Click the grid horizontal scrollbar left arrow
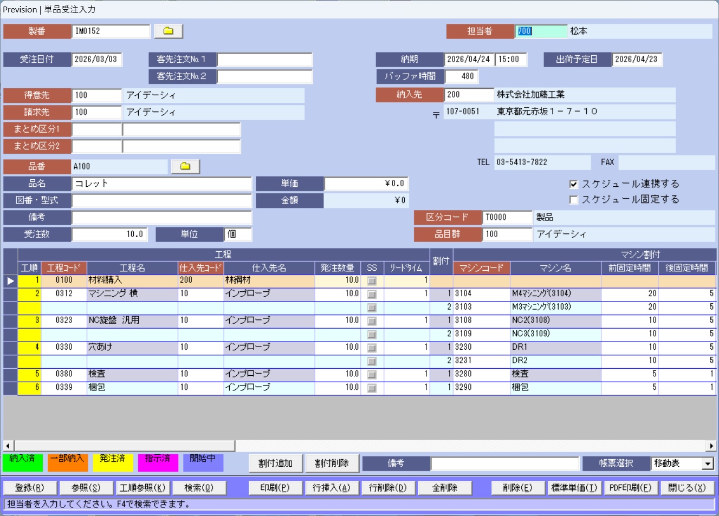 8,446
